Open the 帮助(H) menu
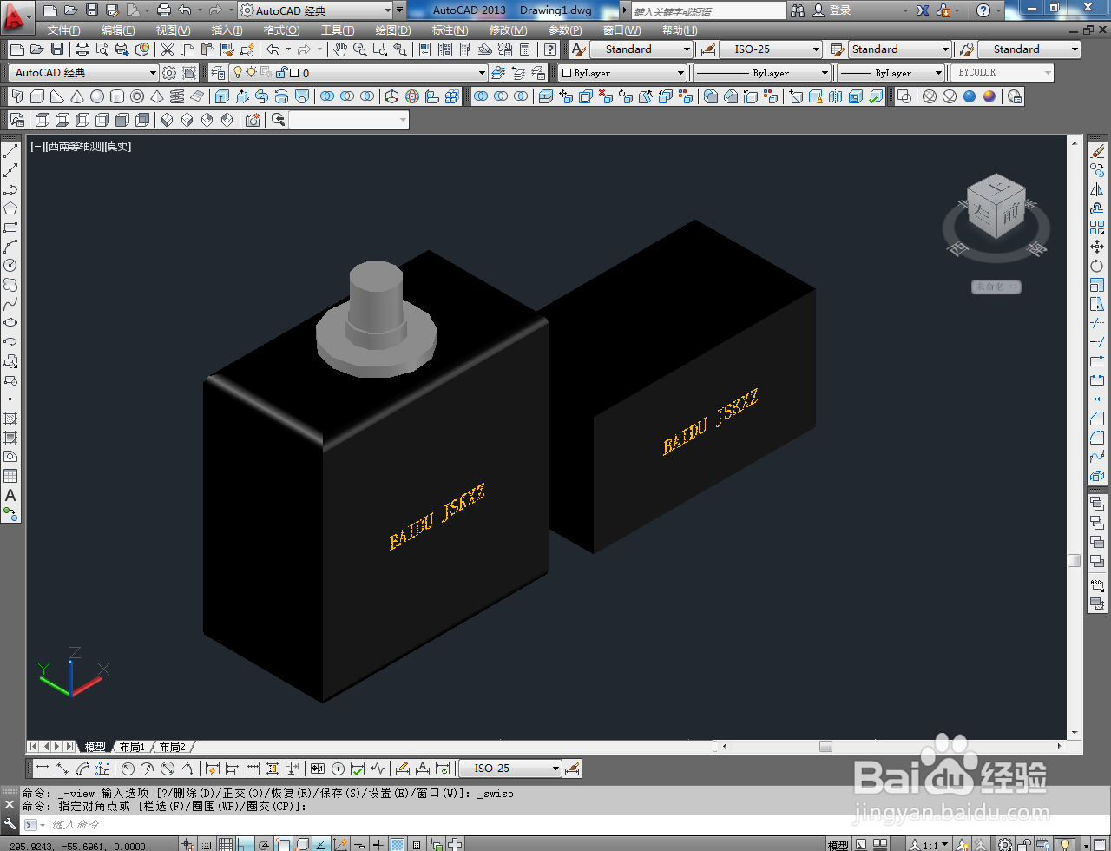1111x851 pixels. click(679, 30)
